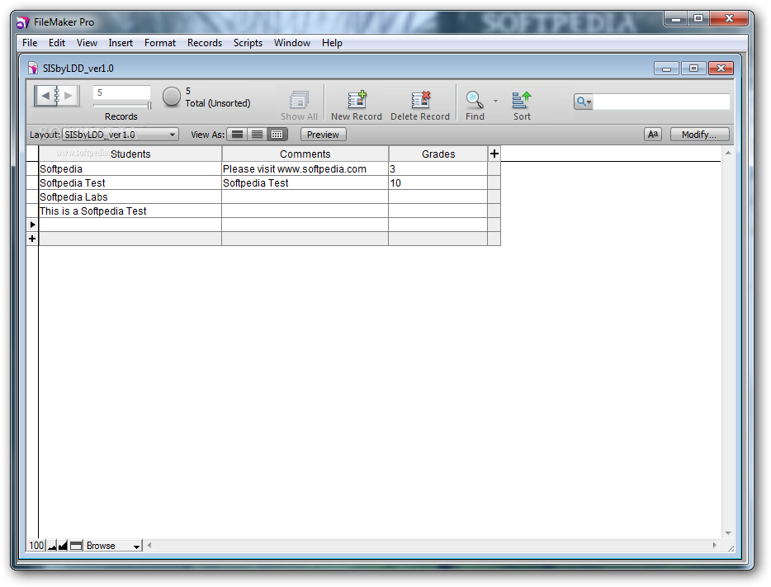Click the SISbyLDD_ver1.0 document icon
771x587 pixels.
click(32, 68)
